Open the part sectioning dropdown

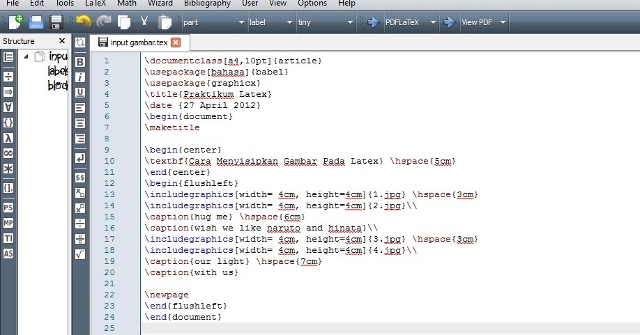pos(213,22)
